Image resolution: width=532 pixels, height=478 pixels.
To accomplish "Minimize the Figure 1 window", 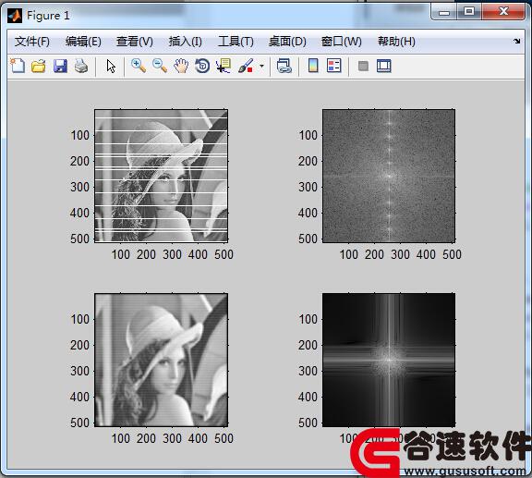I will tap(443, 12).
